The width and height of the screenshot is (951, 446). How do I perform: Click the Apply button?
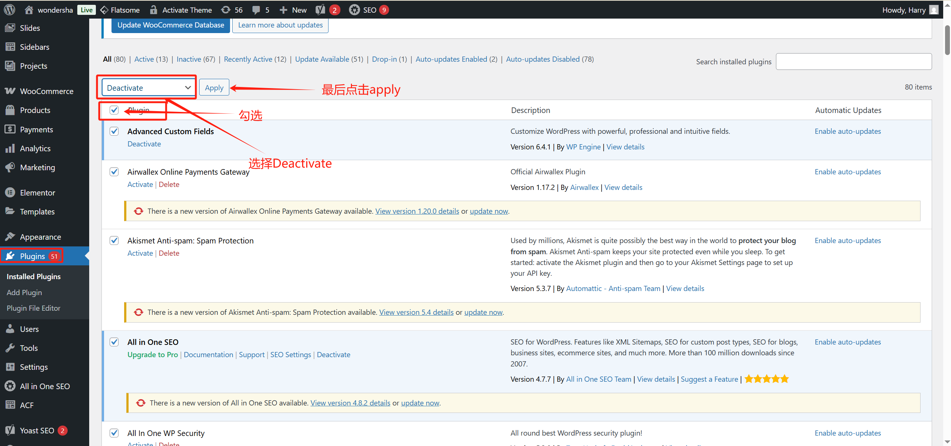[214, 87]
